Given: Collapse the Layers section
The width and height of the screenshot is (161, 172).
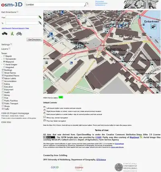Looking at the screenshot, I should click(9, 49).
